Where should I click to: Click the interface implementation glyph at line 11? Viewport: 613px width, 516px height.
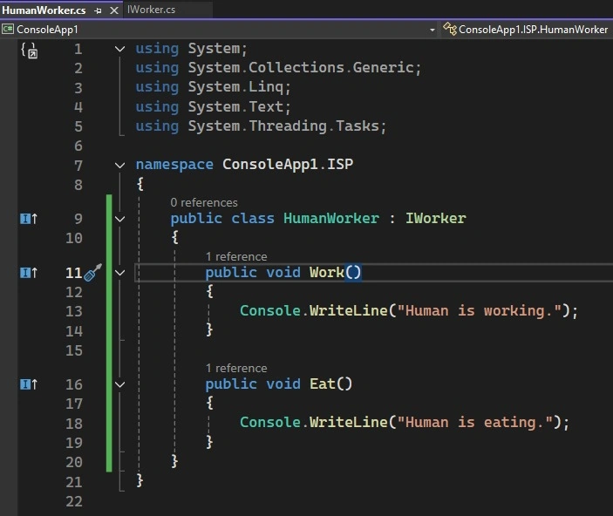pos(29,273)
